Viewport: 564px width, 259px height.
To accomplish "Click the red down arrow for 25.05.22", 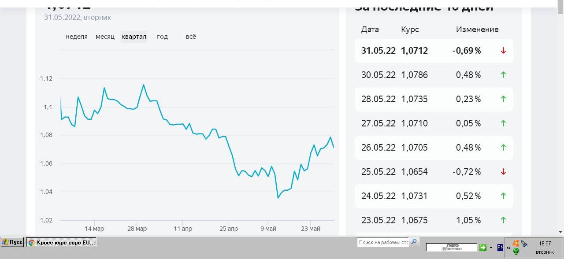I will 503,172.
